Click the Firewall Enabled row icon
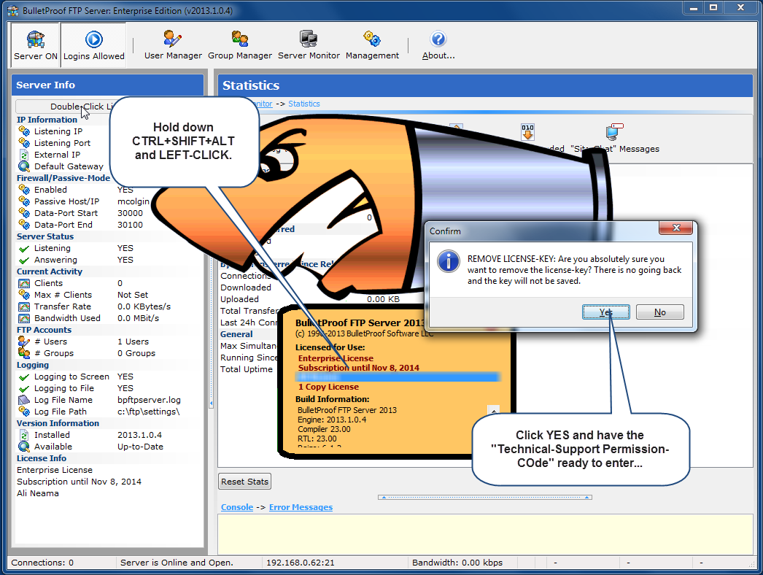This screenshot has height=575, width=763. tap(24, 190)
